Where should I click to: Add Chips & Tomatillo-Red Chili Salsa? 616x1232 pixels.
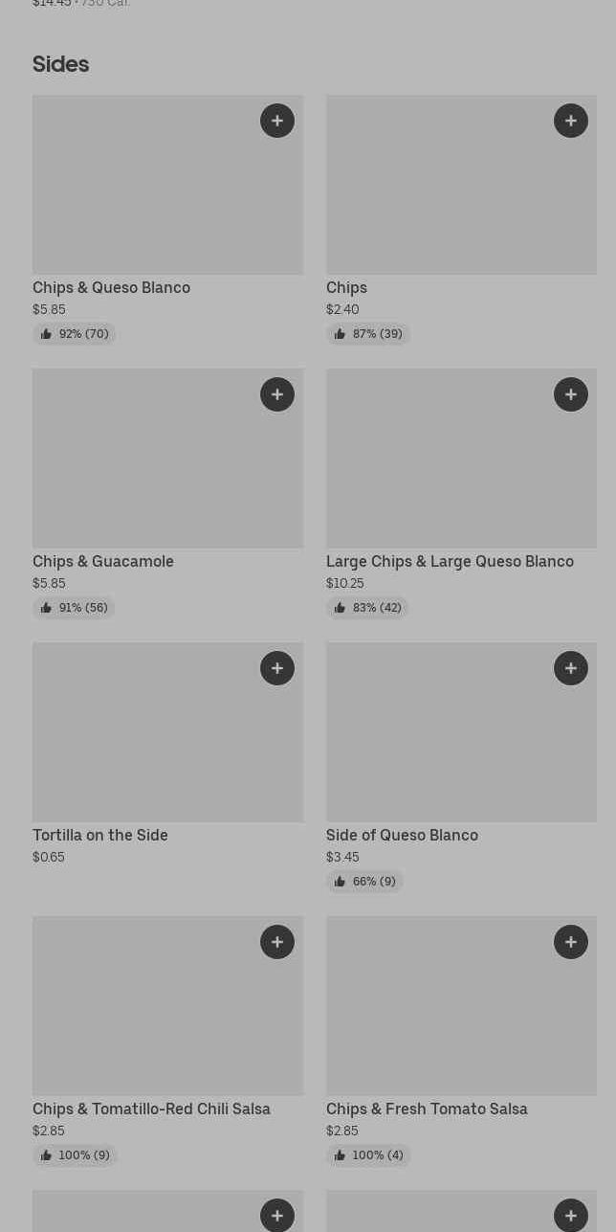[277, 942]
